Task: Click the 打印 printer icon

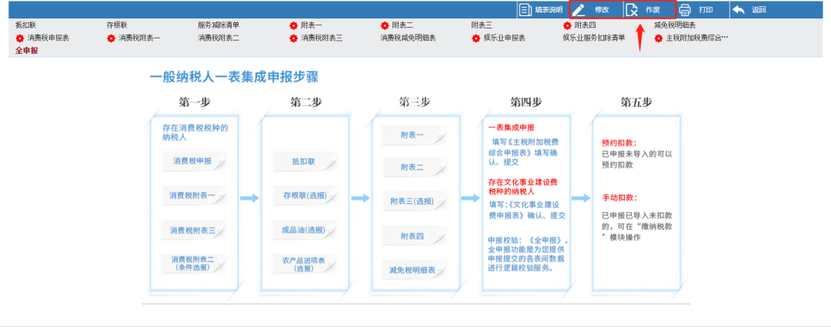Action: pos(686,9)
